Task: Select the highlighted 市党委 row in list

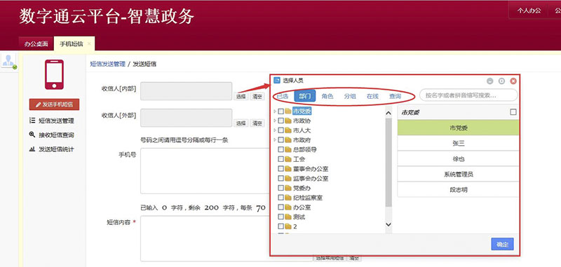Action: tap(458, 128)
